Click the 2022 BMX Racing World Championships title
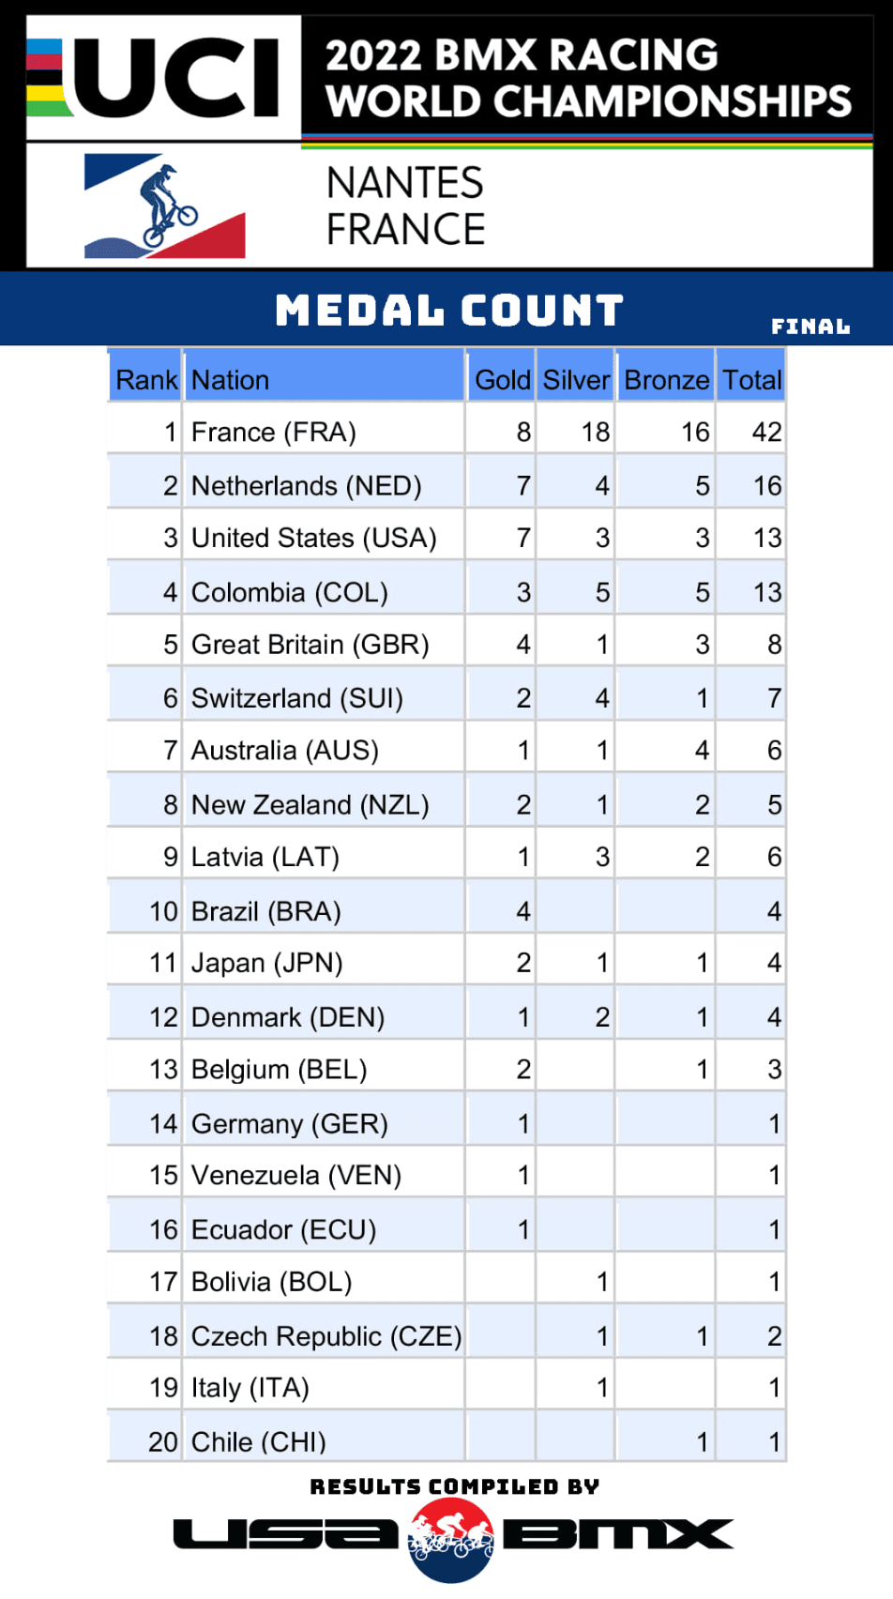This screenshot has width=893, height=1599. pyautogui.click(x=588, y=78)
